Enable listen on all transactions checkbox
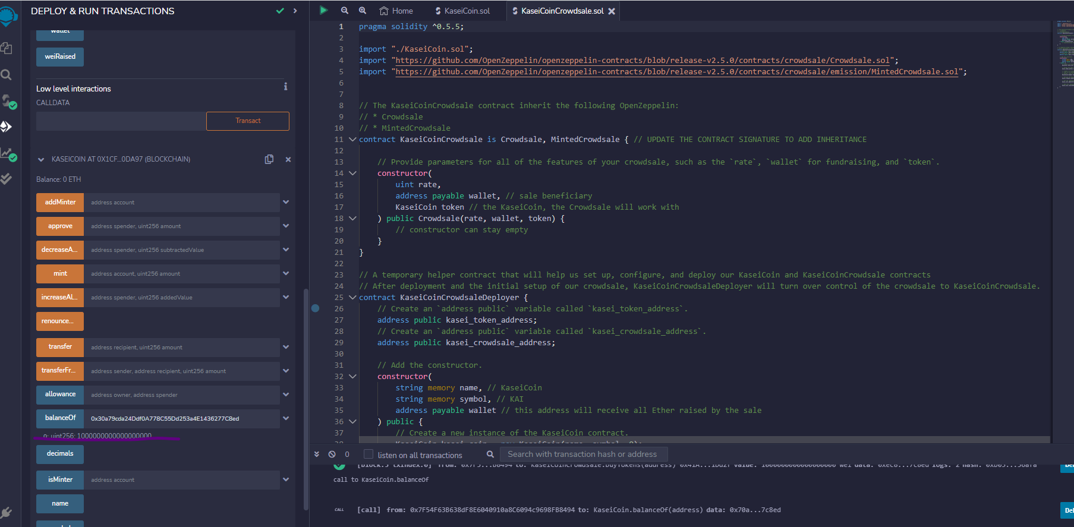Viewport: 1074px width, 527px height. click(369, 455)
